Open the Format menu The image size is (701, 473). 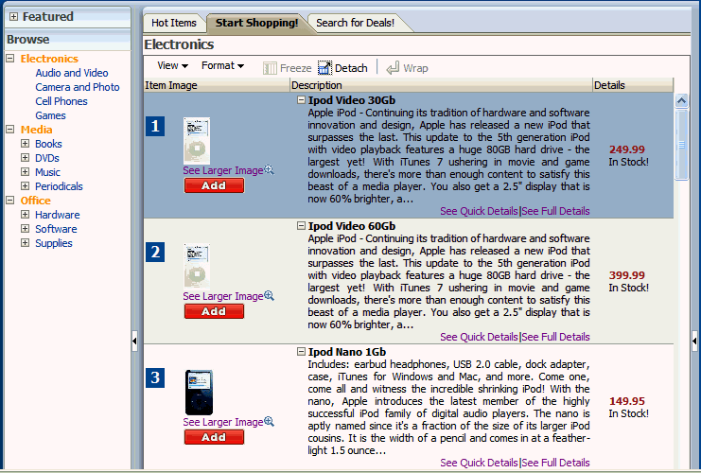point(222,65)
